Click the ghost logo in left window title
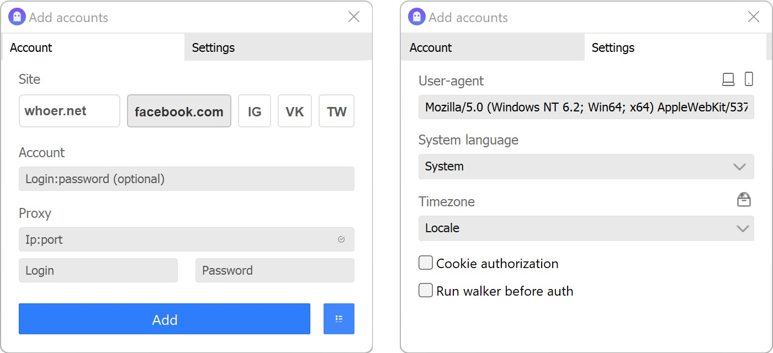This screenshot has width=773, height=353. tap(17, 17)
